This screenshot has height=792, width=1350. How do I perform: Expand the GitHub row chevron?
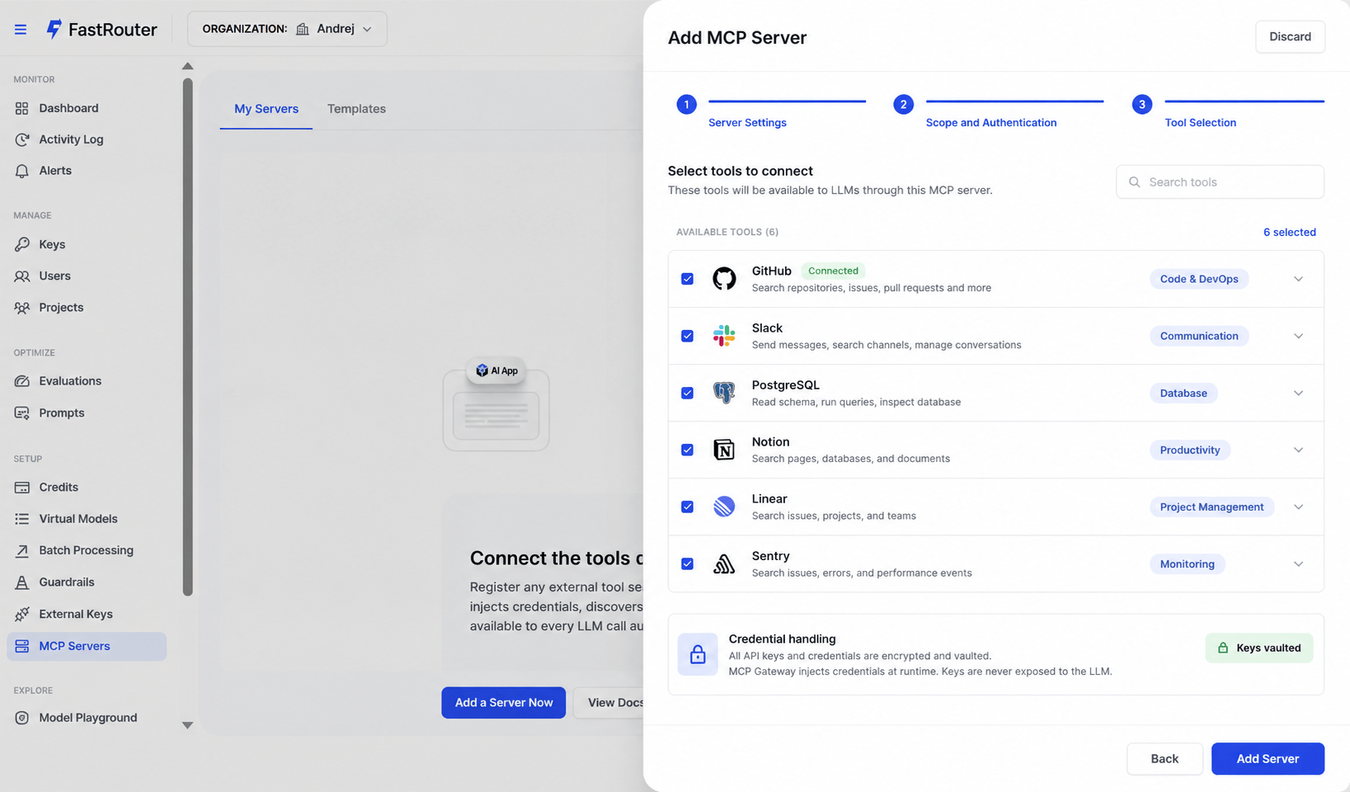click(1298, 279)
